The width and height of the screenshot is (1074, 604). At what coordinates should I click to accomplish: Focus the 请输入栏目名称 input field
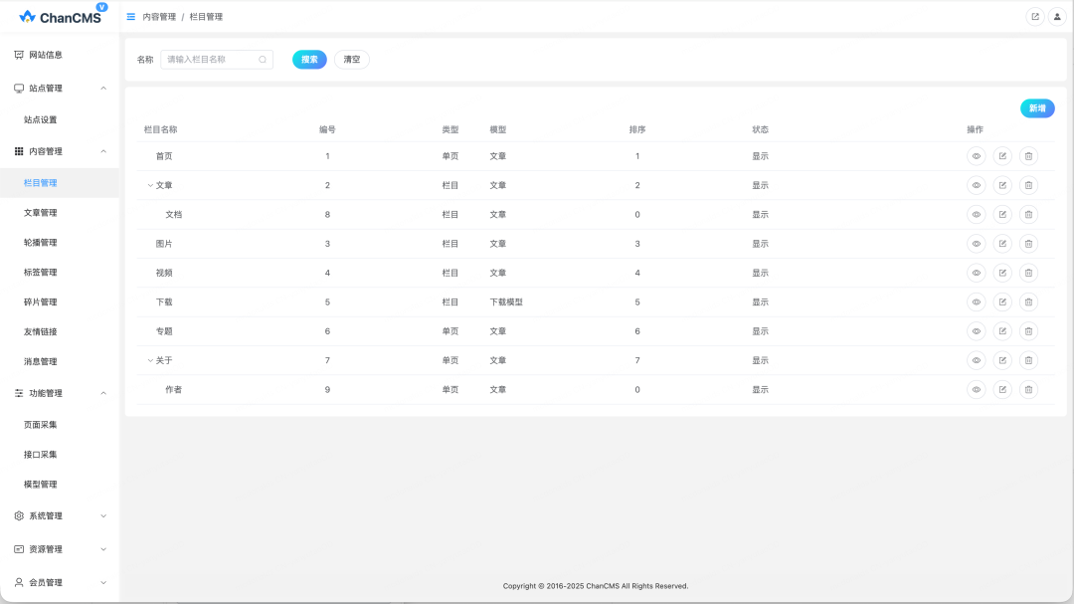click(209, 60)
